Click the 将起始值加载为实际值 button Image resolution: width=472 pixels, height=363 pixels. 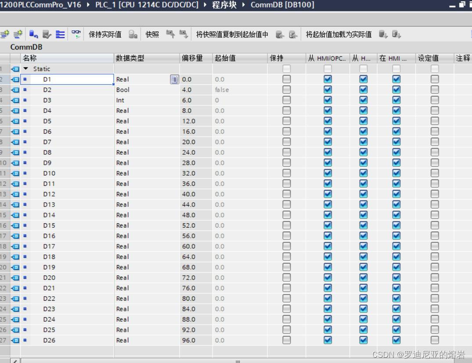(339, 34)
